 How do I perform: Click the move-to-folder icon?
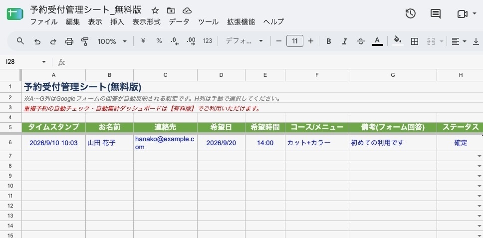pos(171,11)
